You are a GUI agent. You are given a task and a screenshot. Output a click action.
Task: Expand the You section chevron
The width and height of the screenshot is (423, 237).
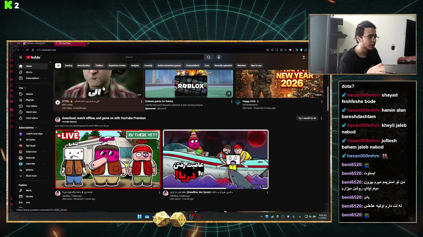(x=25, y=88)
